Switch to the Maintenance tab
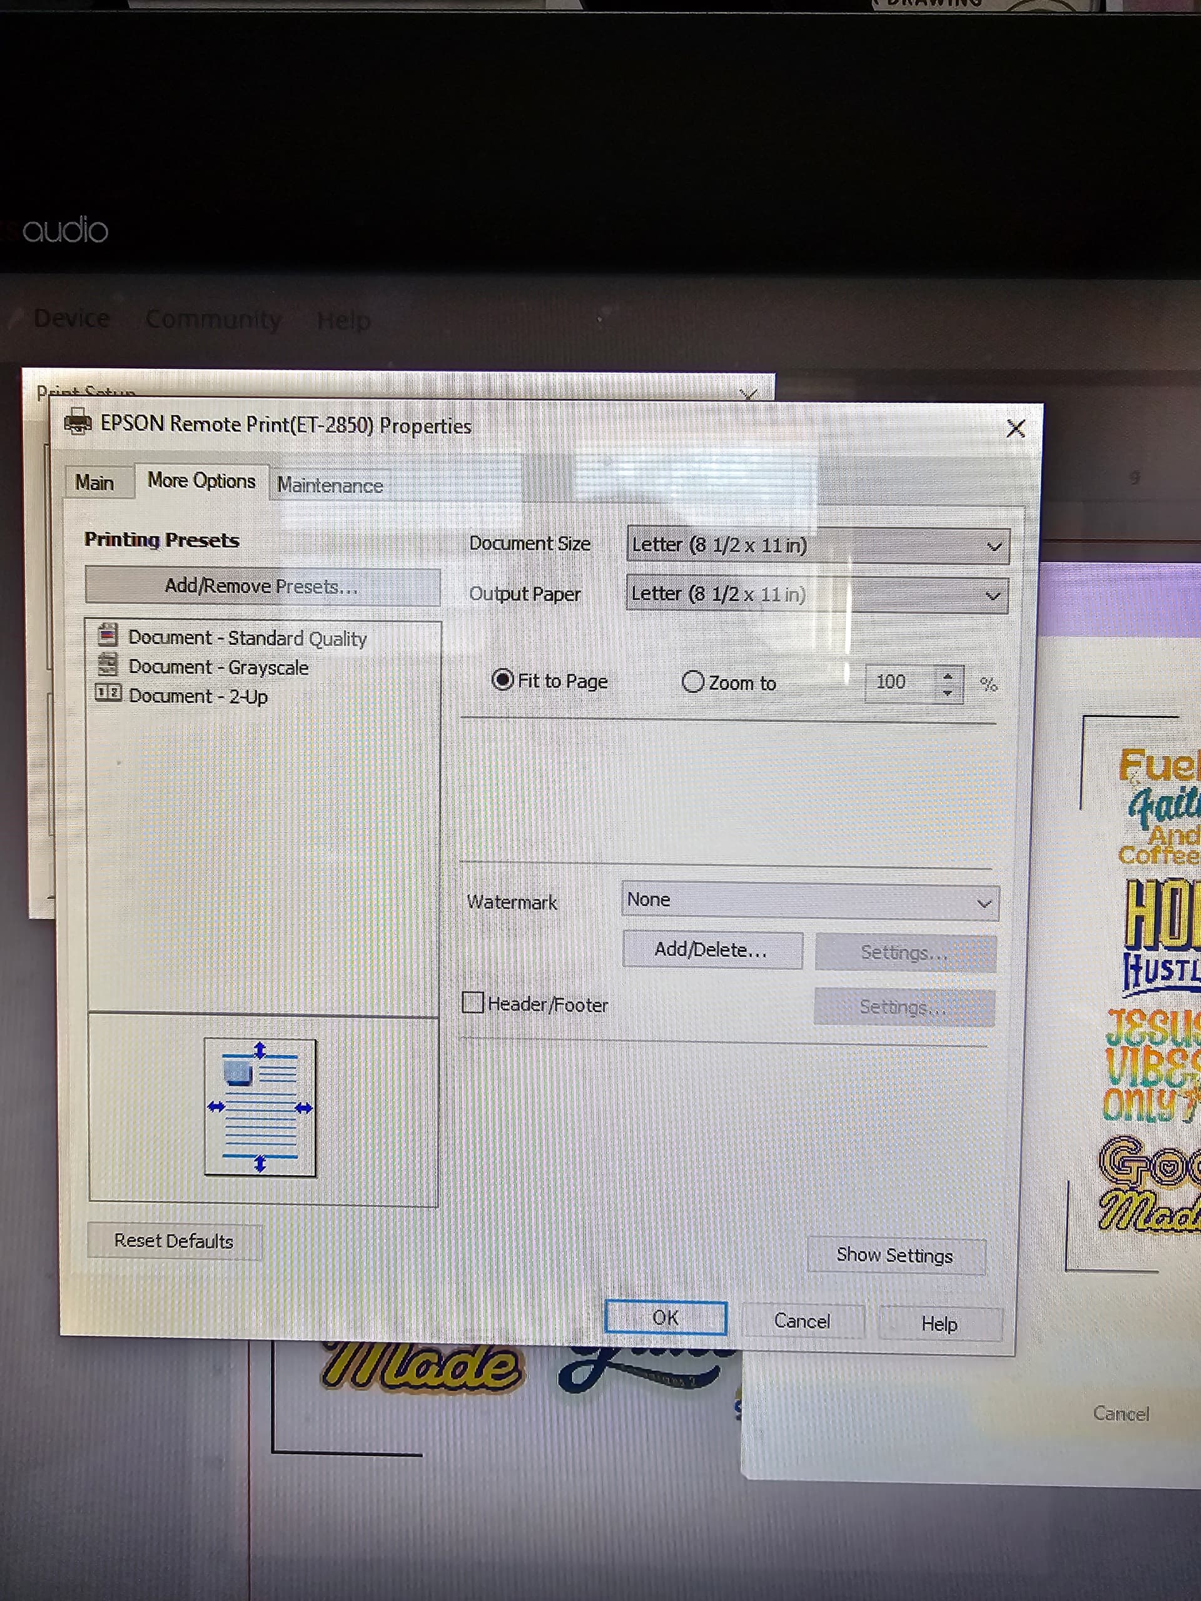 tap(330, 485)
